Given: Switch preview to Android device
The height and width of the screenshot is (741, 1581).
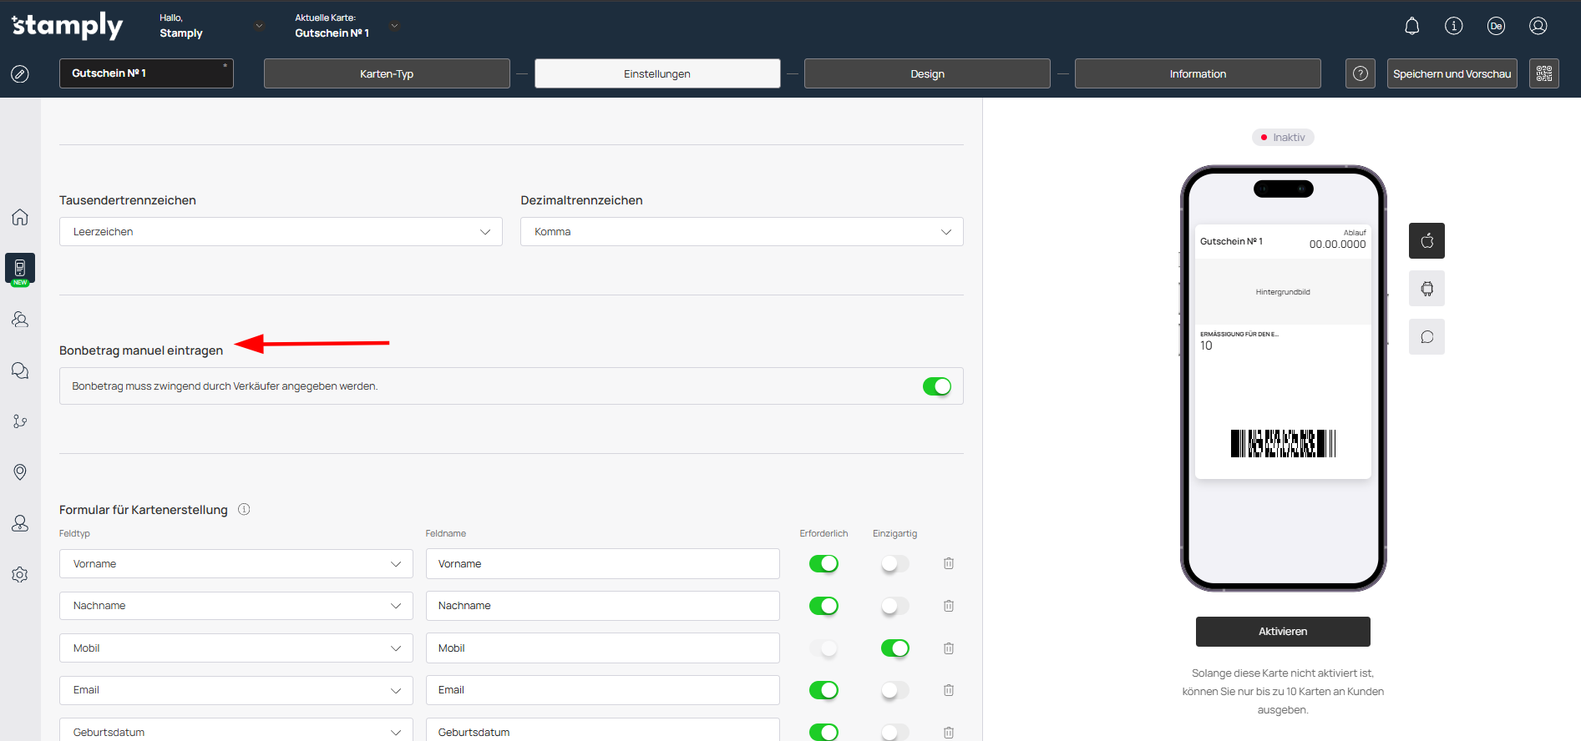Looking at the screenshot, I should (x=1426, y=289).
